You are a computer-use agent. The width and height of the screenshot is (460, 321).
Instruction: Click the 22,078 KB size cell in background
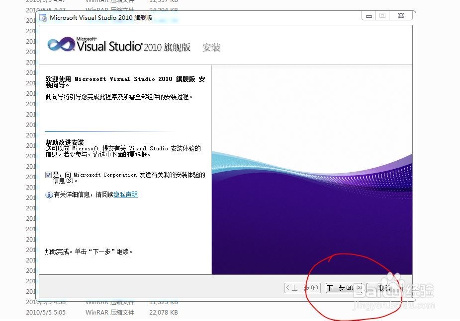click(164, 313)
